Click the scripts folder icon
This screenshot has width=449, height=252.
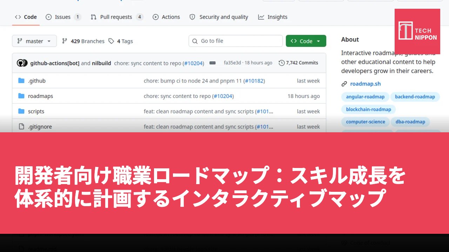tap(21, 112)
